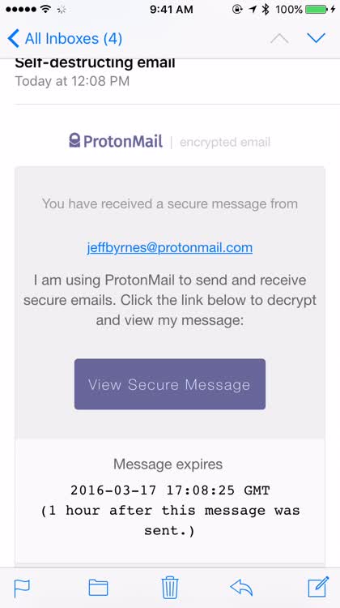
Task: Go to next message with down chevron
Action: (x=316, y=38)
